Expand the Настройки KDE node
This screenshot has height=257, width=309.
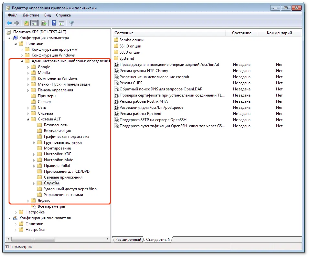[34, 154]
